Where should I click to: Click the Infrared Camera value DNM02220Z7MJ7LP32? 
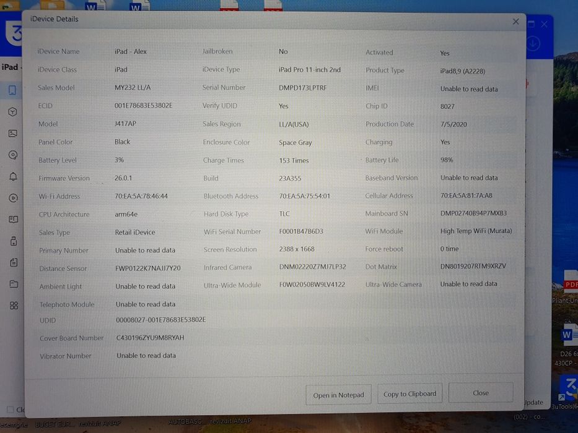(313, 267)
